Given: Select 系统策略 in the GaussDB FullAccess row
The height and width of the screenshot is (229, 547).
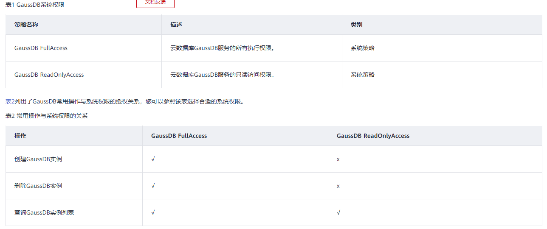Looking at the screenshot, I should pyautogui.click(x=363, y=48).
